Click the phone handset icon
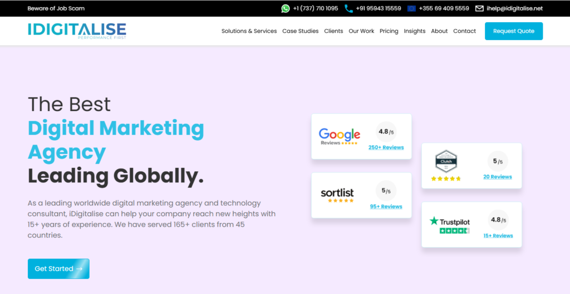 (x=348, y=8)
